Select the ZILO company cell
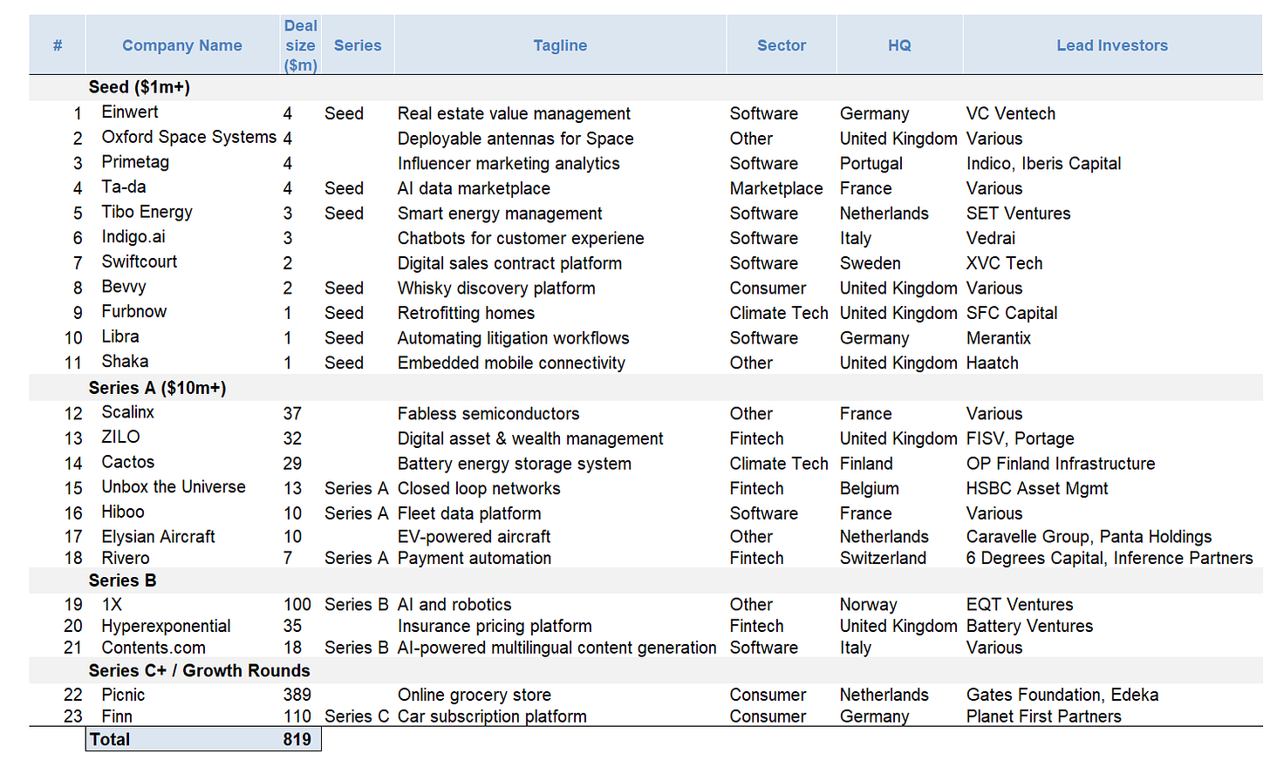The width and height of the screenshot is (1270, 767). coord(120,437)
